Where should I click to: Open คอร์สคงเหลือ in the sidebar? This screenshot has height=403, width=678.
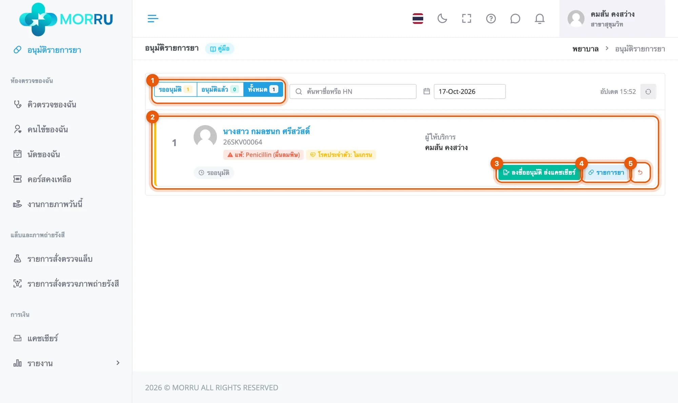click(49, 179)
